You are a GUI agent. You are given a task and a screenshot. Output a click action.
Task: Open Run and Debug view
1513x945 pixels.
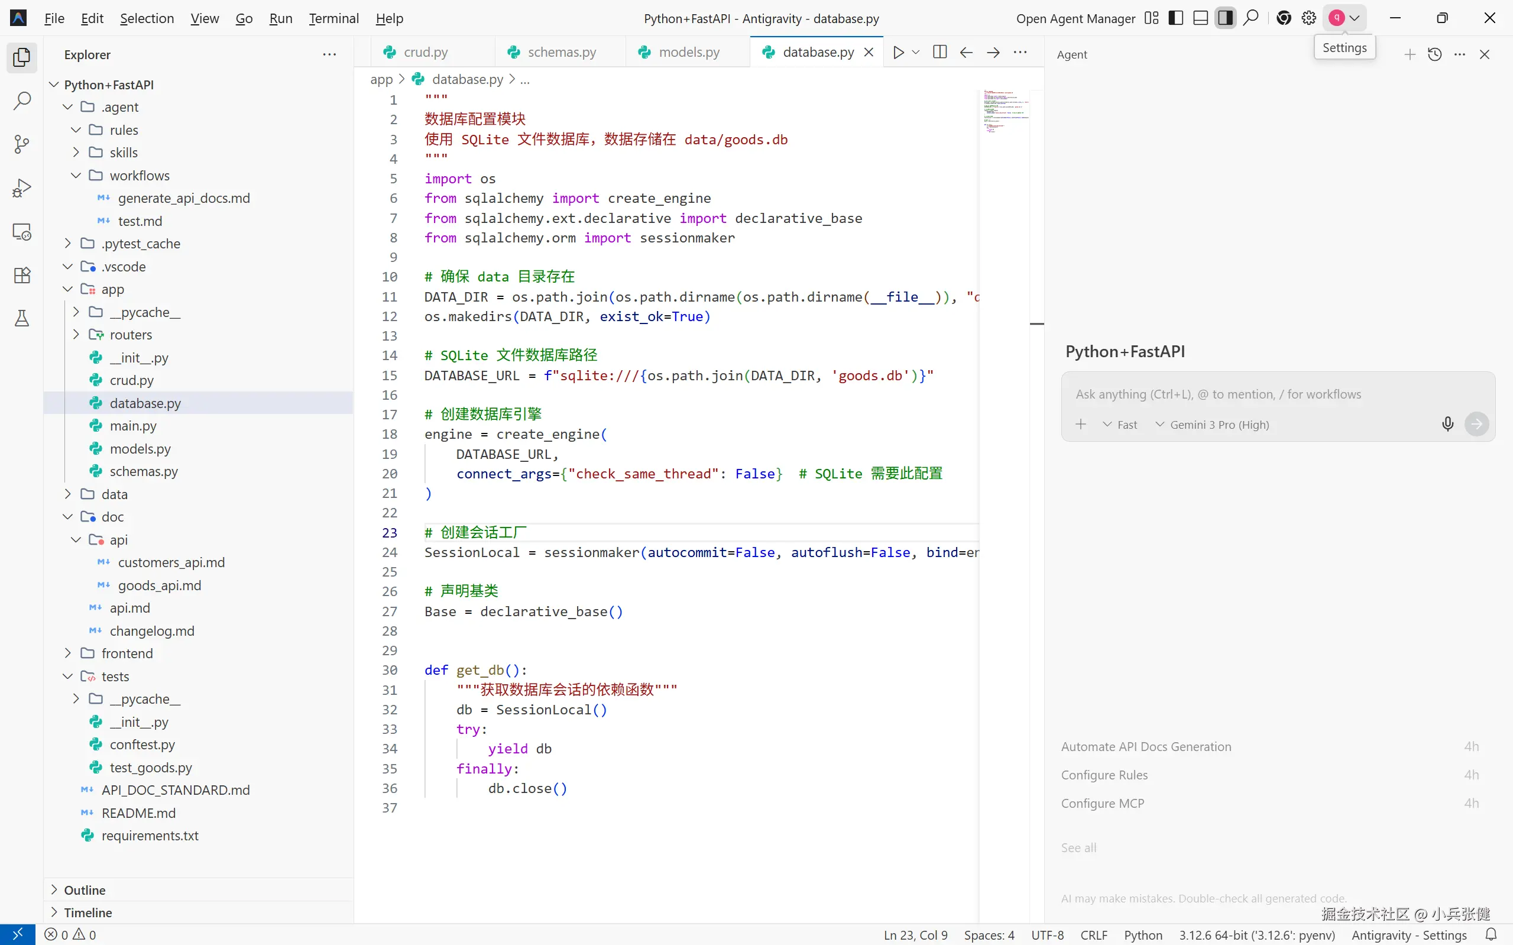[x=22, y=188]
